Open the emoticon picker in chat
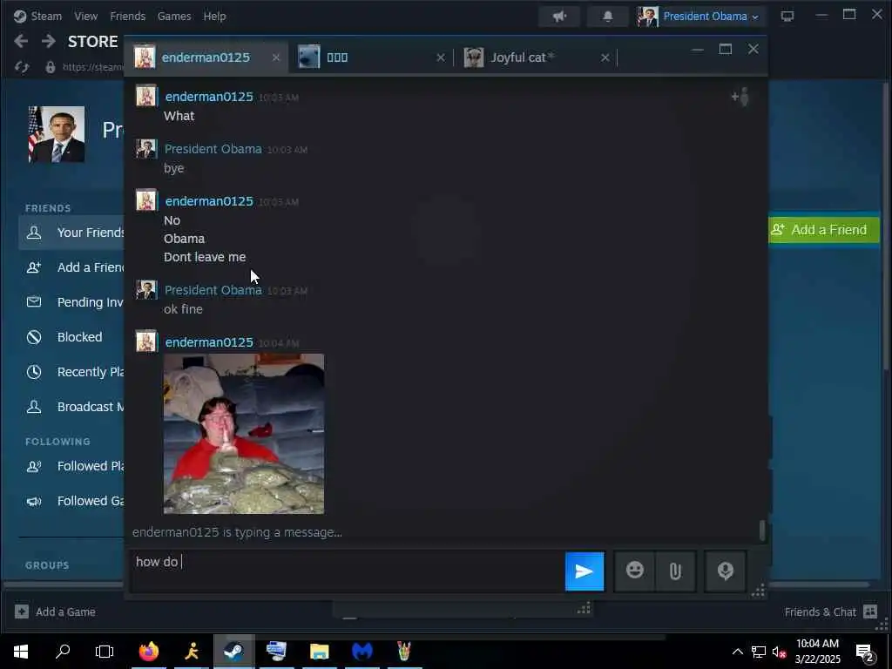Viewport: 892px width, 669px height. click(634, 571)
